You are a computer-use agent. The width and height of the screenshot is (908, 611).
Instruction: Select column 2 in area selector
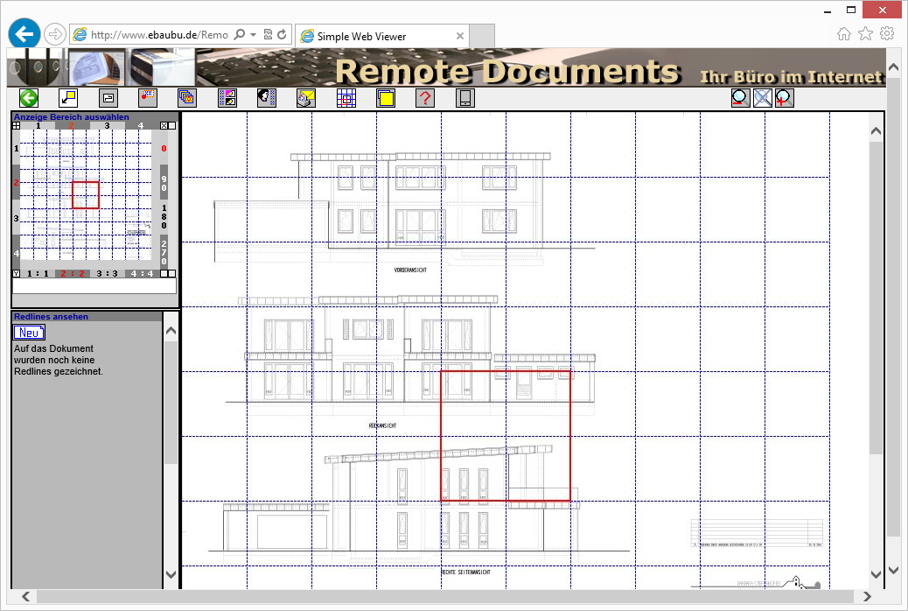click(x=72, y=125)
